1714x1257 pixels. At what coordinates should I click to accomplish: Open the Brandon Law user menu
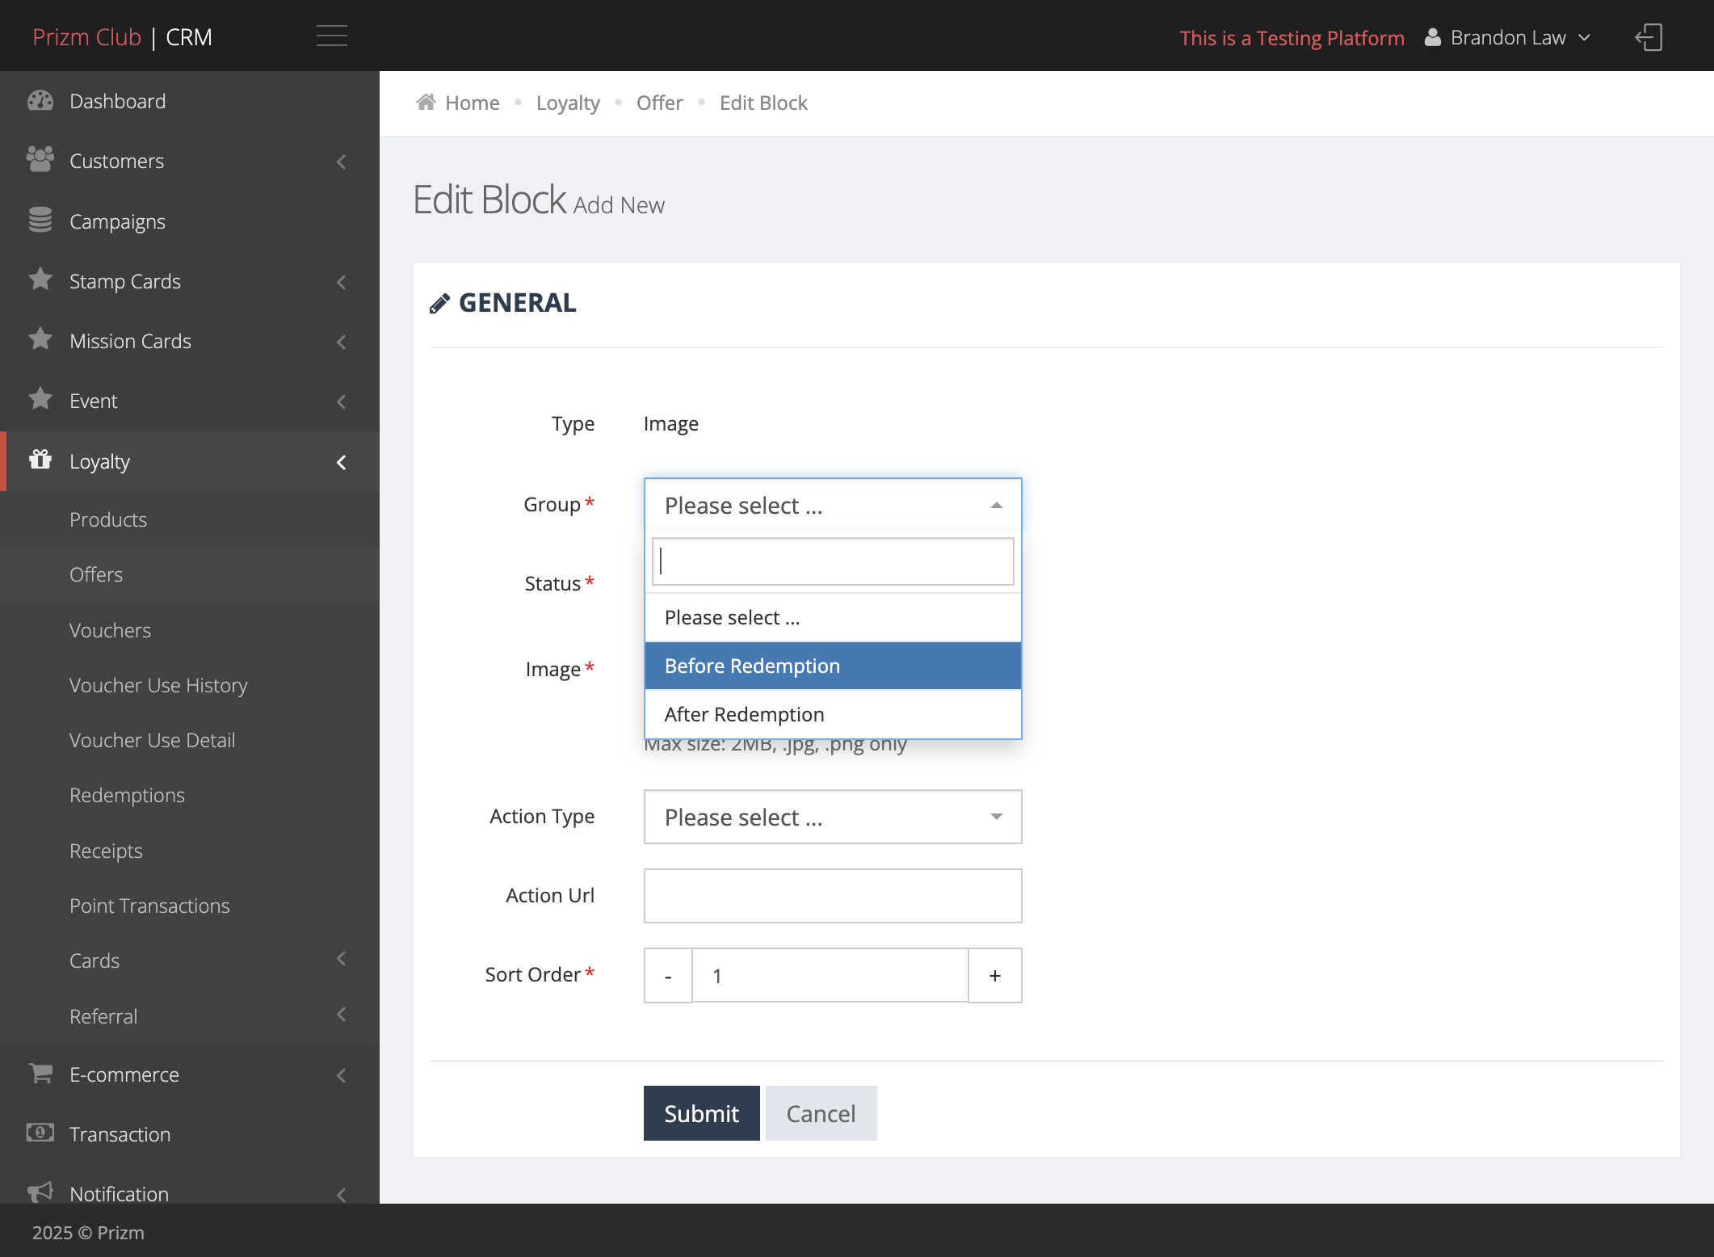[1509, 37]
